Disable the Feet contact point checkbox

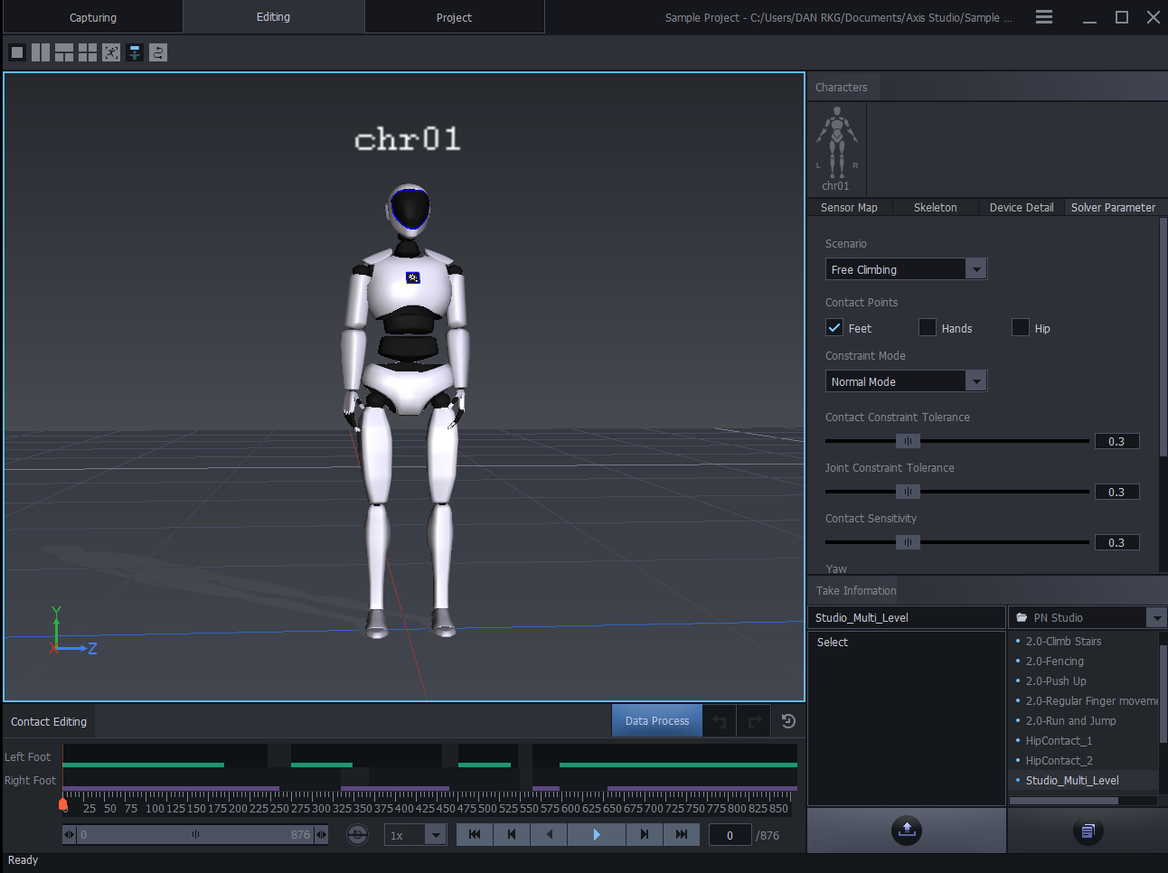pos(834,327)
